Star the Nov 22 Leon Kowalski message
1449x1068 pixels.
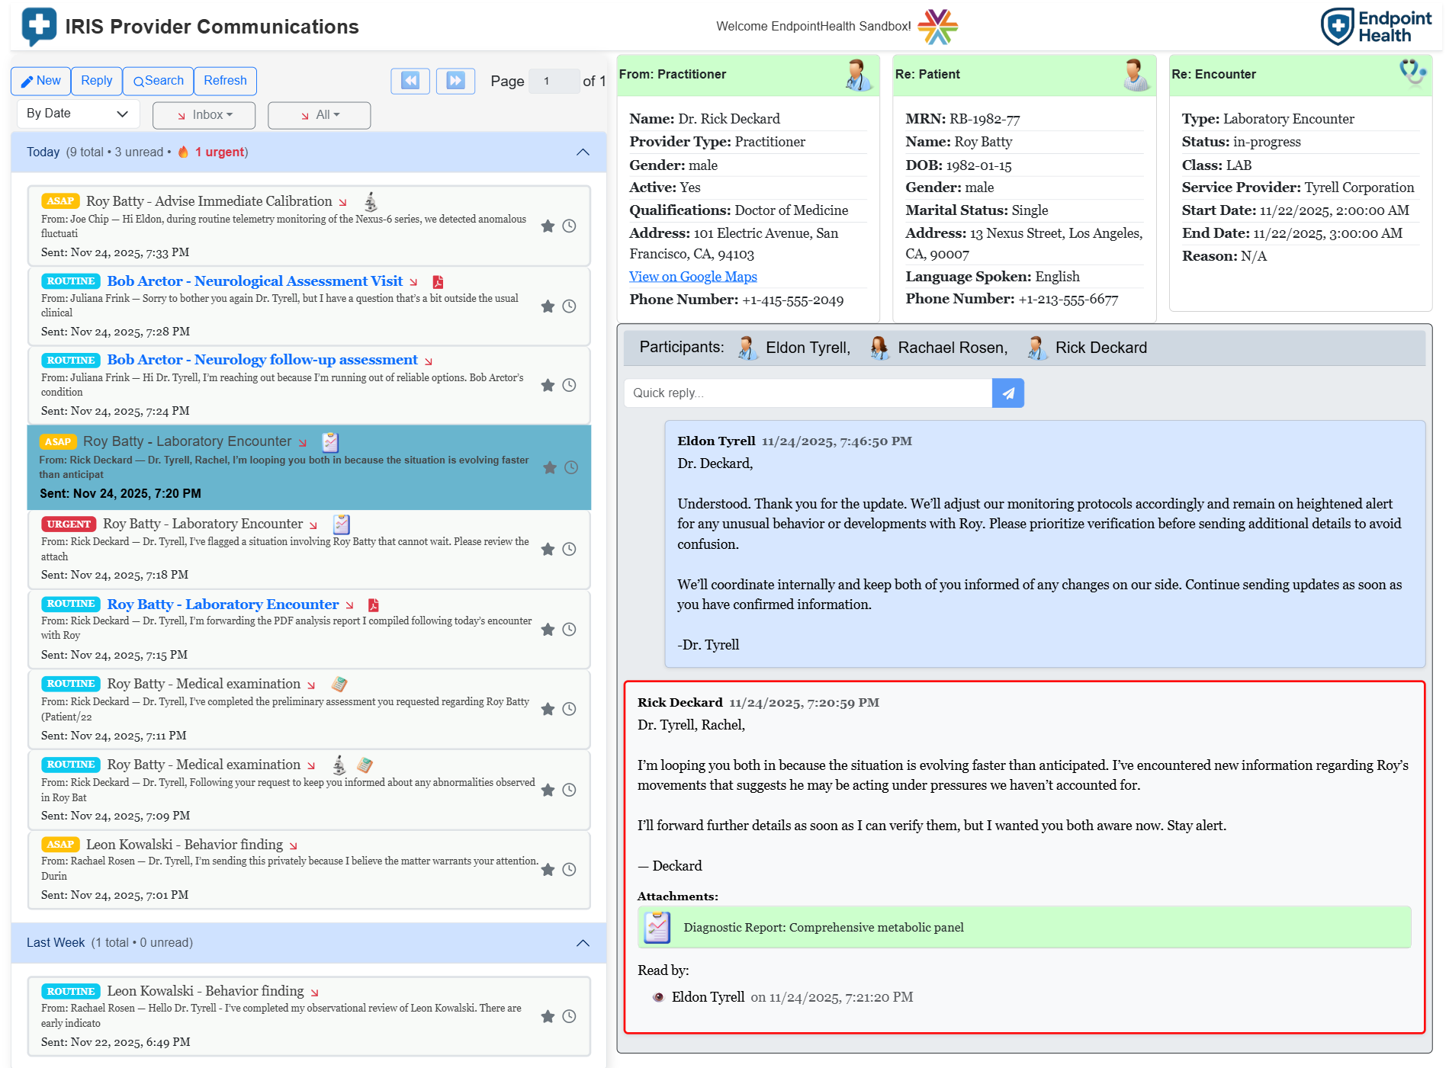click(548, 1017)
